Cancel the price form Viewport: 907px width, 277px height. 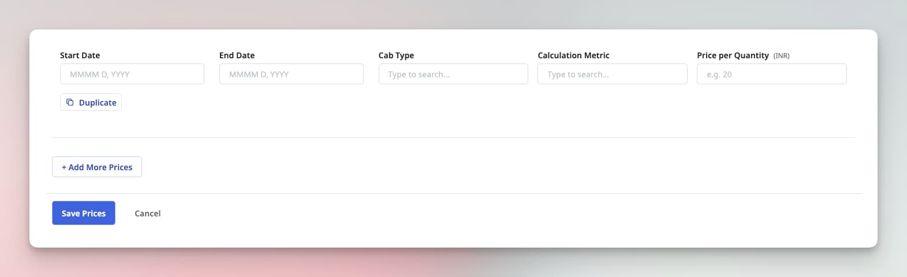click(148, 213)
